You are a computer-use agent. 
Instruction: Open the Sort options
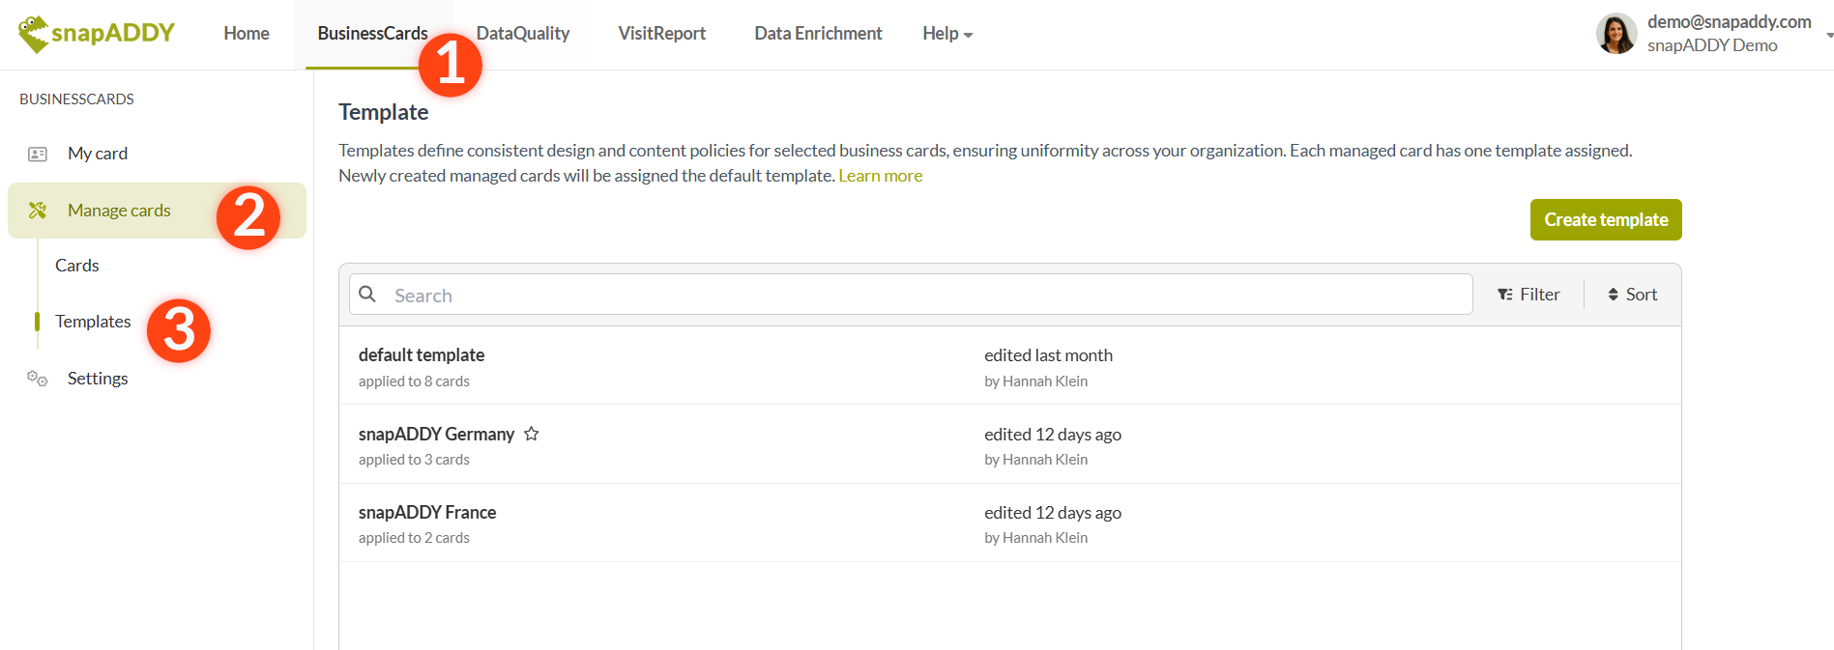point(1632,295)
